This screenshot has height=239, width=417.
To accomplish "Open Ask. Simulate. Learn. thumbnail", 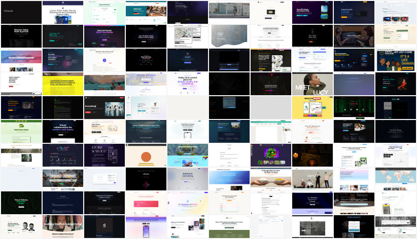I will click(x=146, y=36).
